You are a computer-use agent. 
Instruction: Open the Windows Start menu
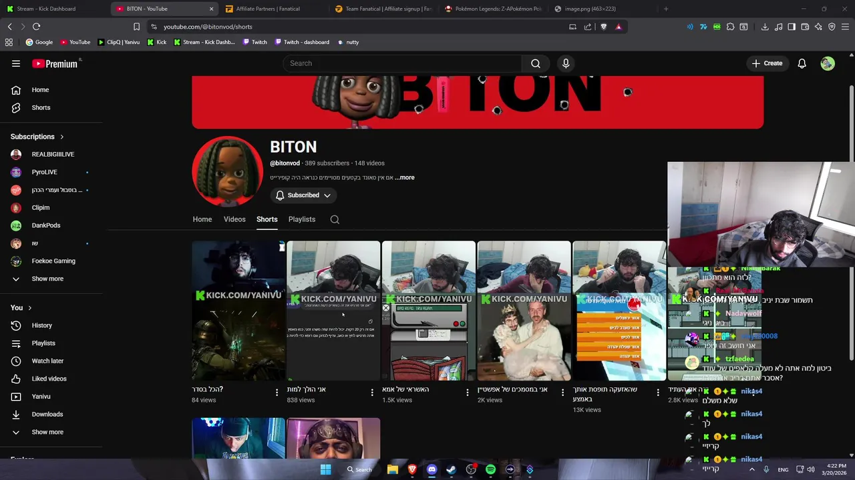(x=325, y=469)
